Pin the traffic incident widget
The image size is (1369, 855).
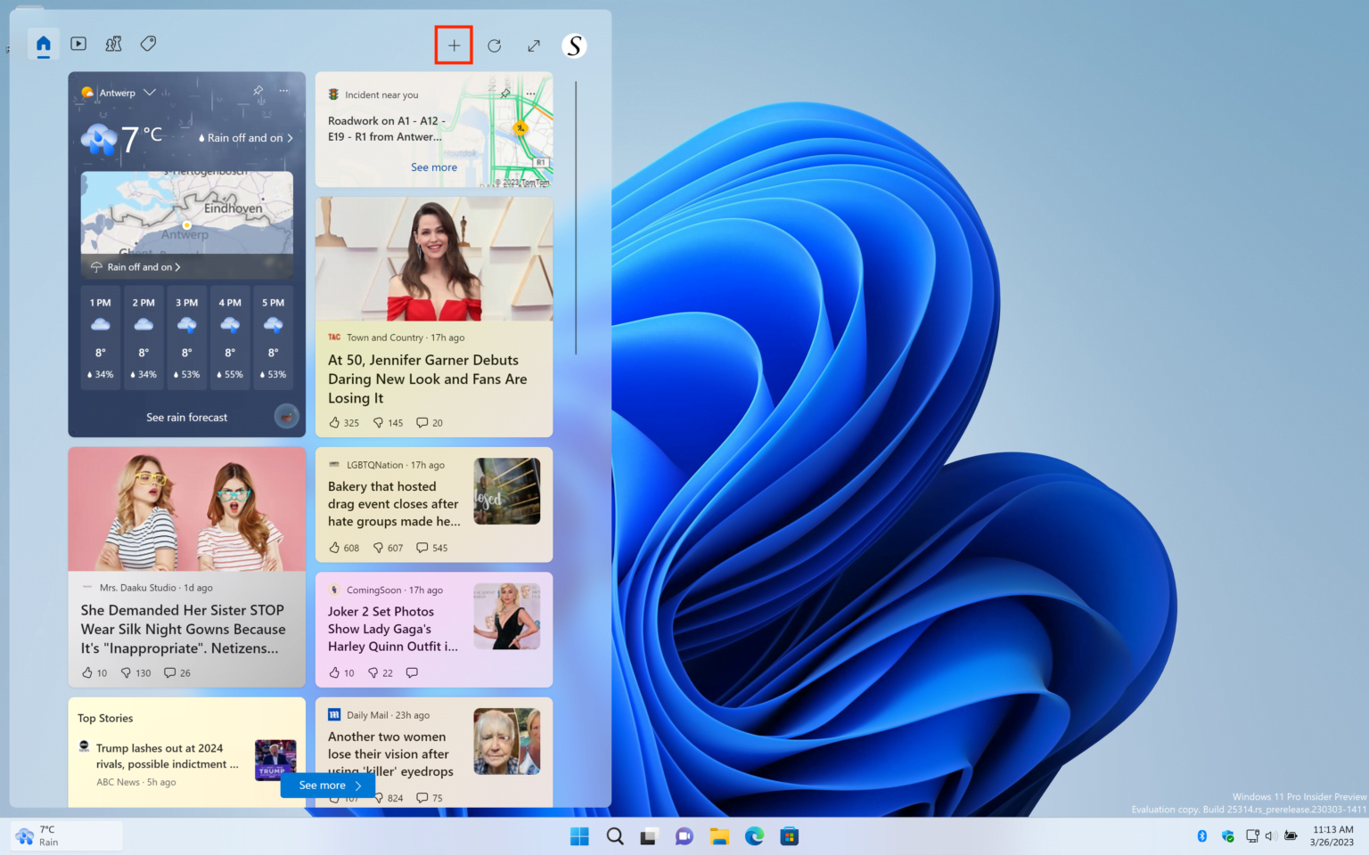point(504,94)
